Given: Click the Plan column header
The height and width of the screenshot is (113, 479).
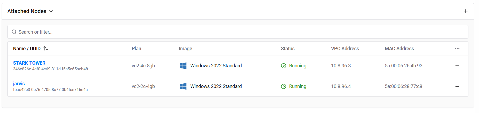Looking at the screenshot, I should pyautogui.click(x=137, y=48).
